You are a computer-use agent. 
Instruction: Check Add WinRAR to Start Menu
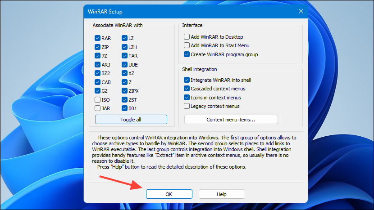pos(187,45)
